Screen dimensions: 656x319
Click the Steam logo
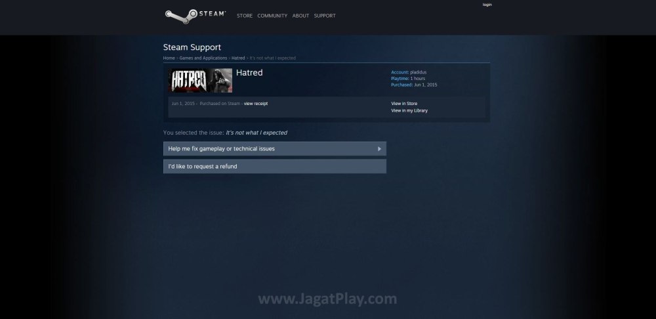[x=195, y=16]
